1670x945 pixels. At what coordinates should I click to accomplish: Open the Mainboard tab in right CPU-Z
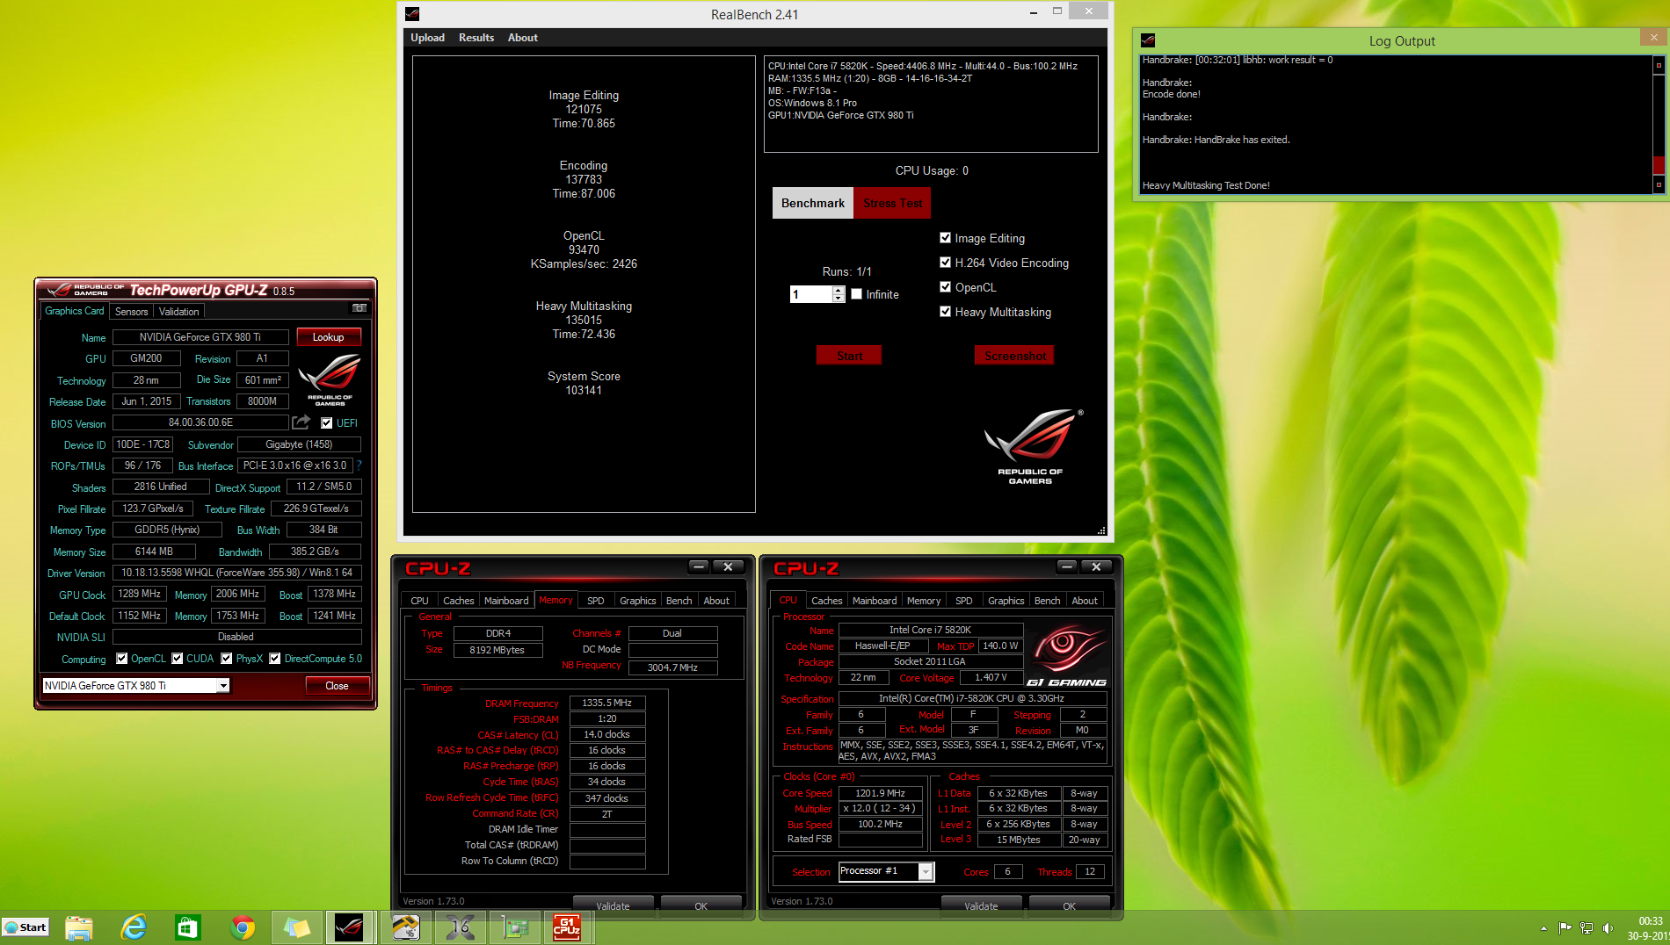tap(875, 601)
